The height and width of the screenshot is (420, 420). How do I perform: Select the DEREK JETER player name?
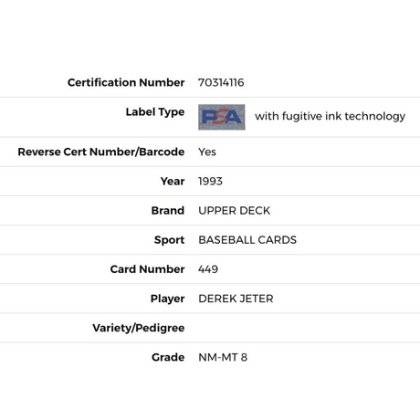pyautogui.click(x=236, y=299)
